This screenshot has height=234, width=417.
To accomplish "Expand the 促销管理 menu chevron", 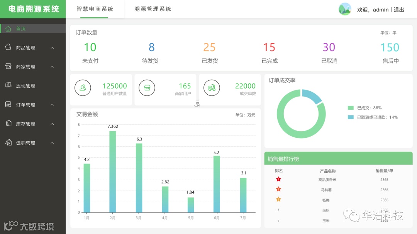I will [53, 143].
